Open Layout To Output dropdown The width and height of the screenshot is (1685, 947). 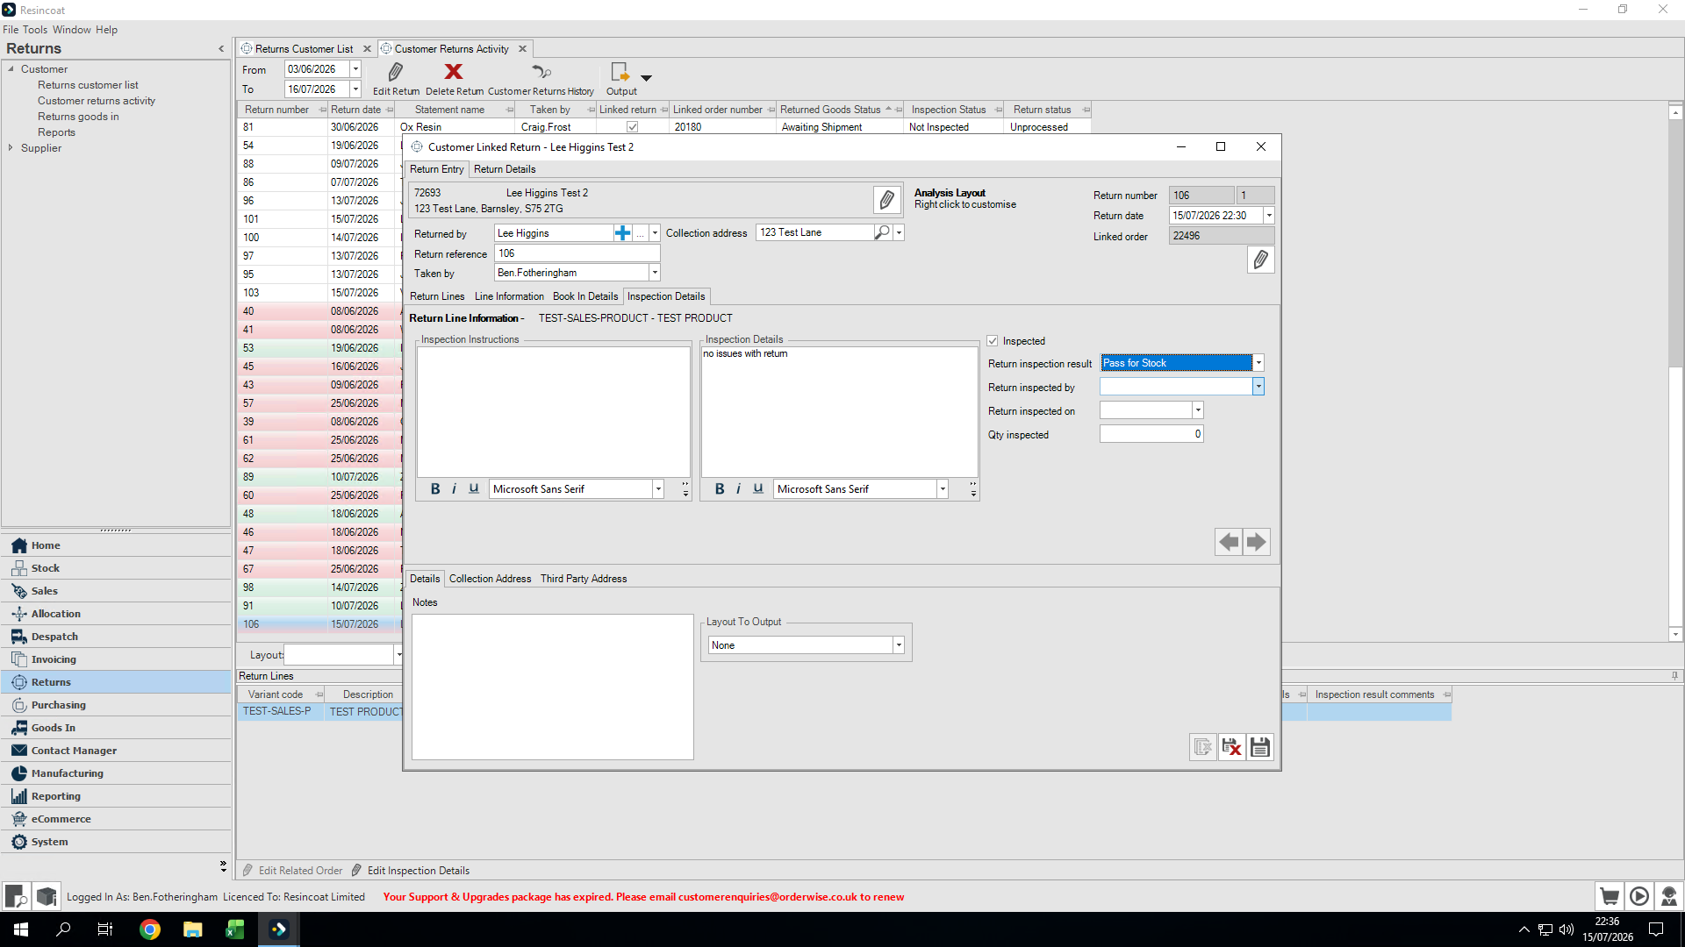coord(899,645)
